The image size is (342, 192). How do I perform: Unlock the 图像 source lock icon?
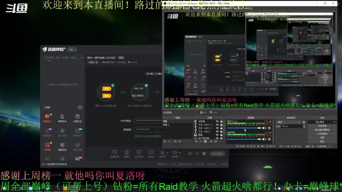221,135
